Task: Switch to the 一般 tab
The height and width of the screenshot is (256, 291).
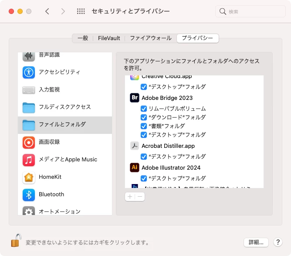Action: point(83,38)
